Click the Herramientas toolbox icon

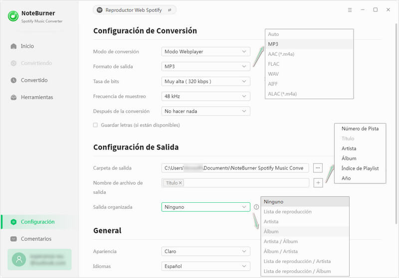click(x=14, y=97)
